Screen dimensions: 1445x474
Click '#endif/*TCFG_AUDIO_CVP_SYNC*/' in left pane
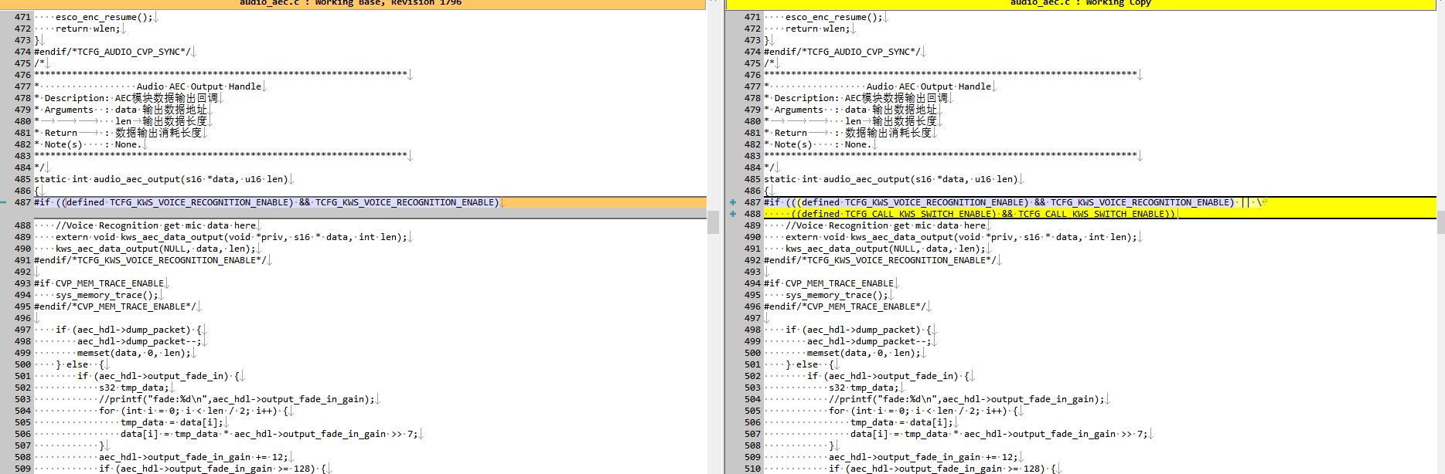tap(112, 52)
